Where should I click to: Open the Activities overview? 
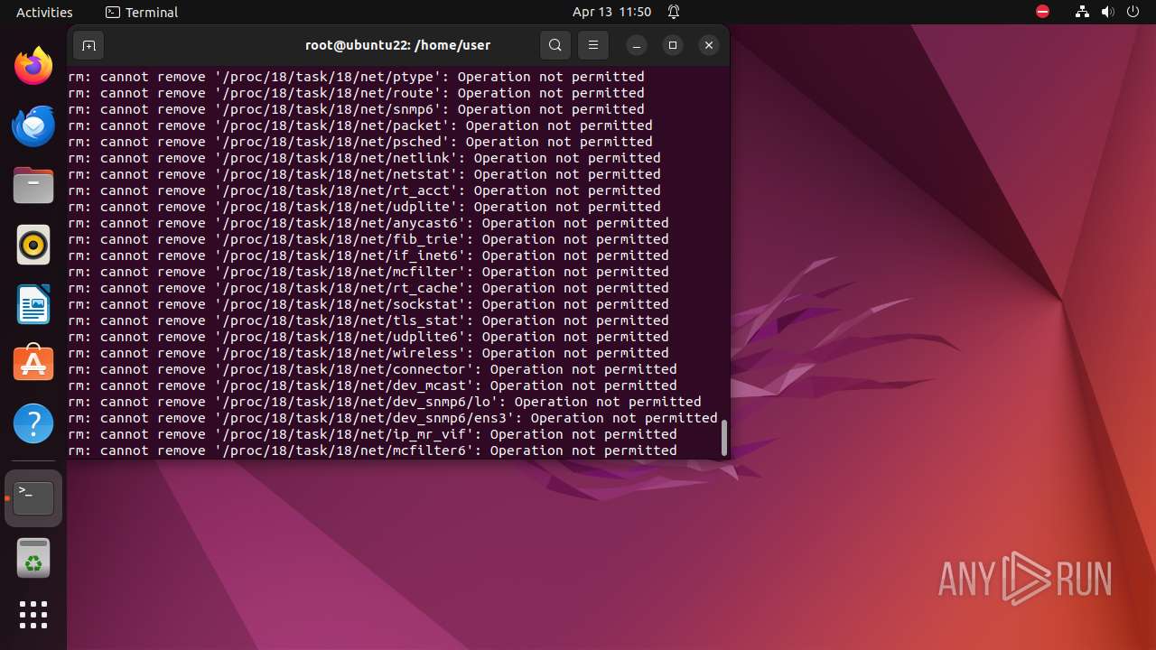[x=44, y=12]
